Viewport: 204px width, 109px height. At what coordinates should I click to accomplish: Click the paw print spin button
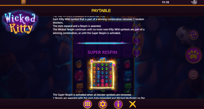click(194, 55)
